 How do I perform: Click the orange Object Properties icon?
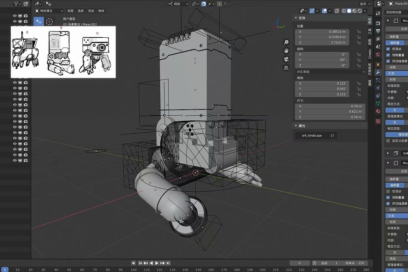click(378, 64)
